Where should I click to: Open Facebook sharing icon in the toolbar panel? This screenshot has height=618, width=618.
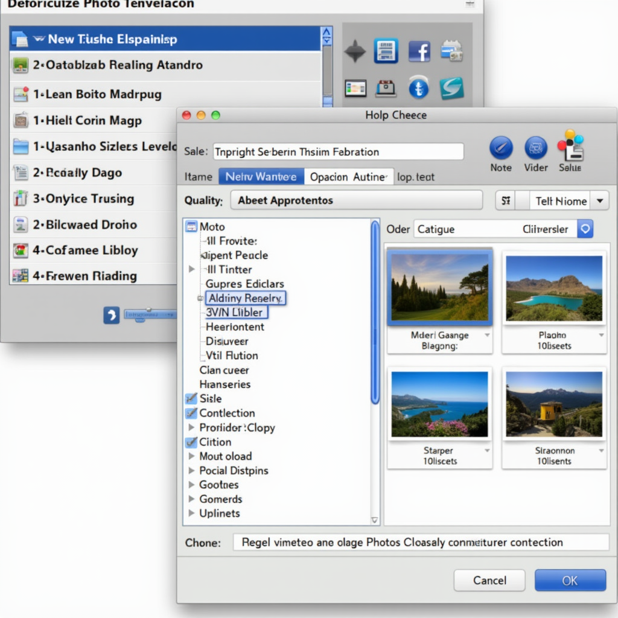click(x=419, y=51)
